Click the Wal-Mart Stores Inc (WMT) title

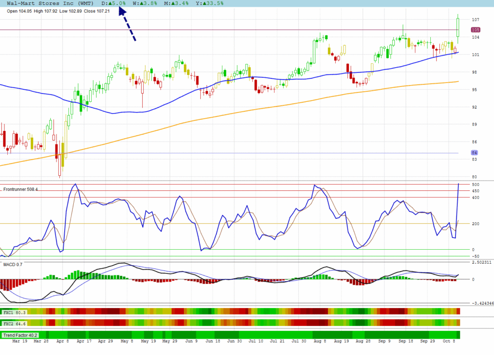click(x=51, y=3)
